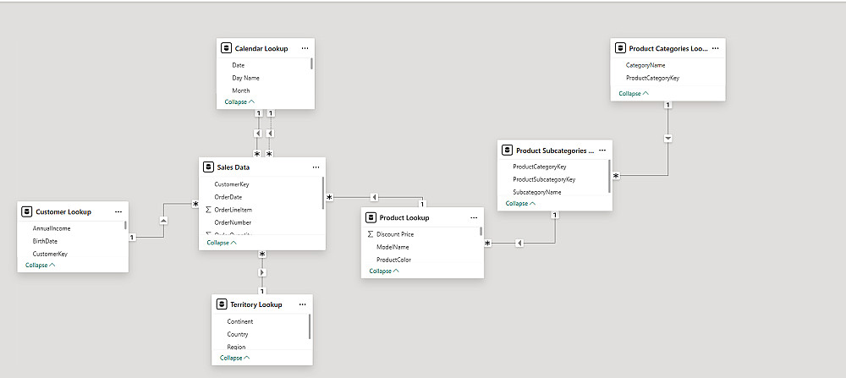Click the Customer Lookup table icon
The height and width of the screenshot is (378, 846).
coord(28,211)
